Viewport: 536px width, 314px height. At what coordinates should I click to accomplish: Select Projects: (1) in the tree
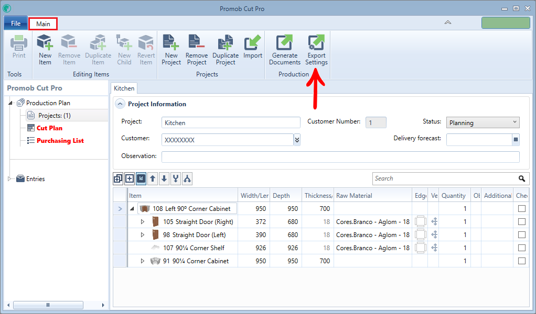[x=55, y=116]
